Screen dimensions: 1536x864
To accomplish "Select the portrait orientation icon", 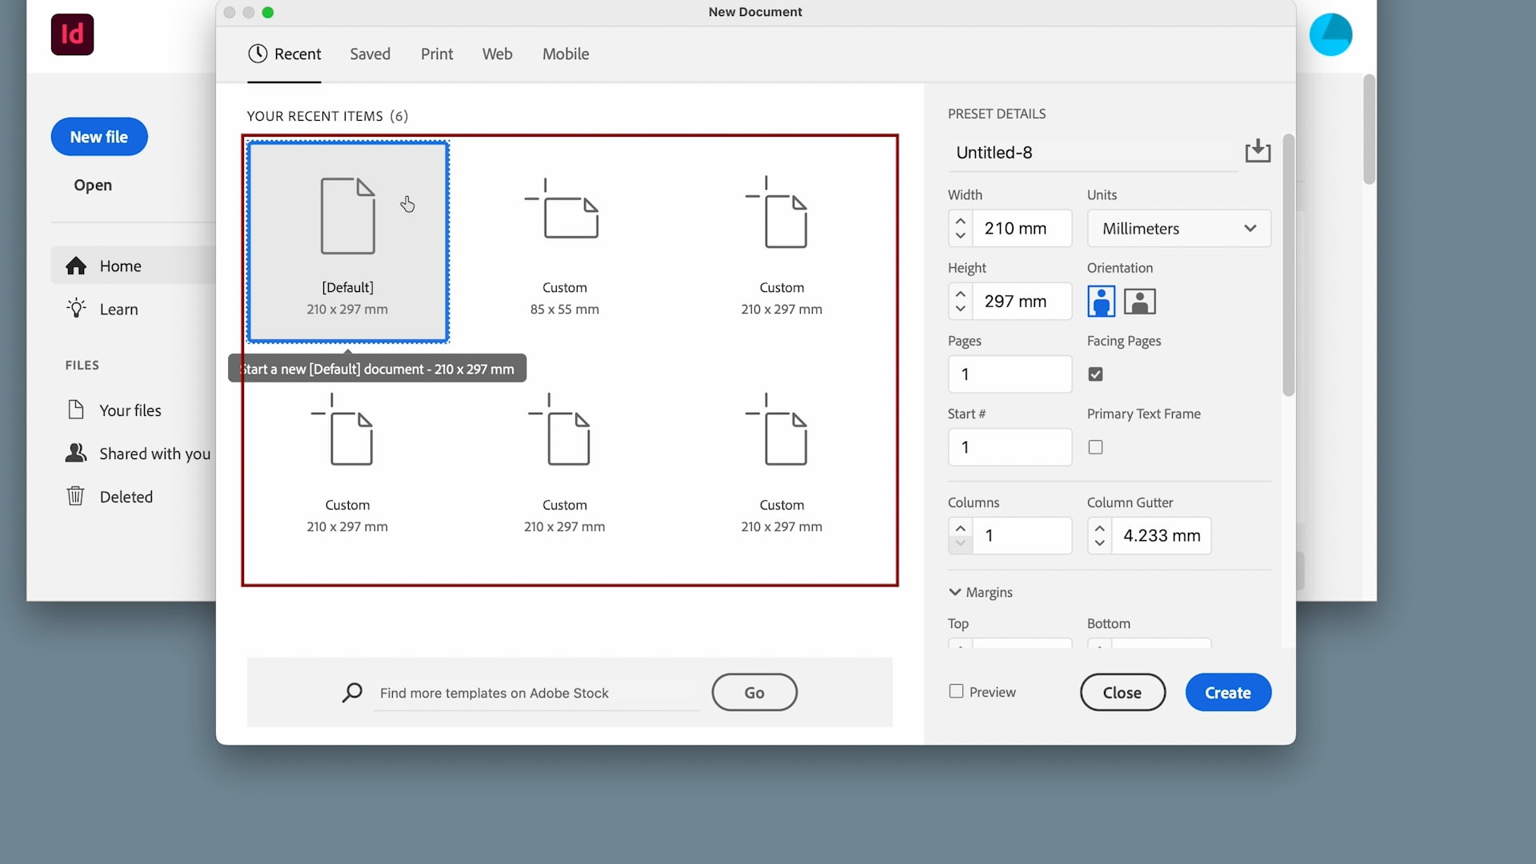I will (1102, 301).
